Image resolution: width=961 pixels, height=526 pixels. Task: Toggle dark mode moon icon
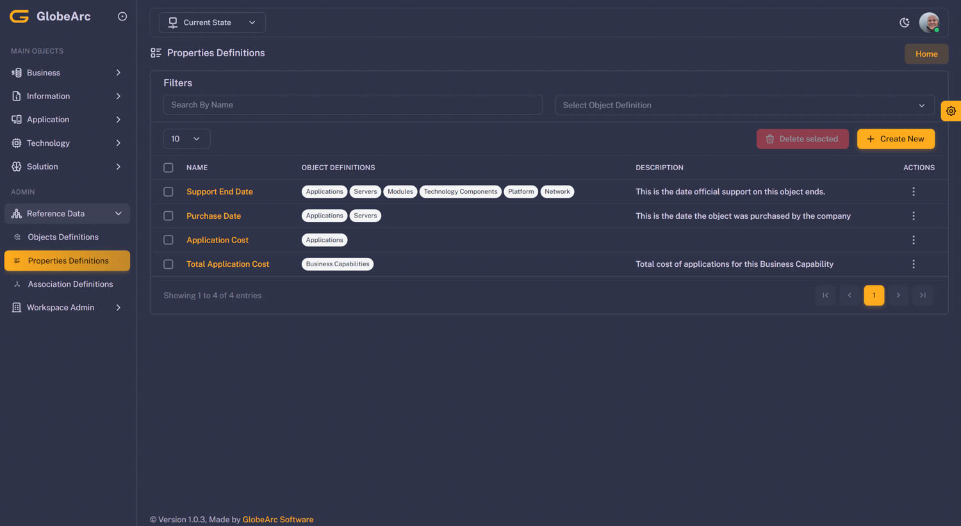point(904,22)
